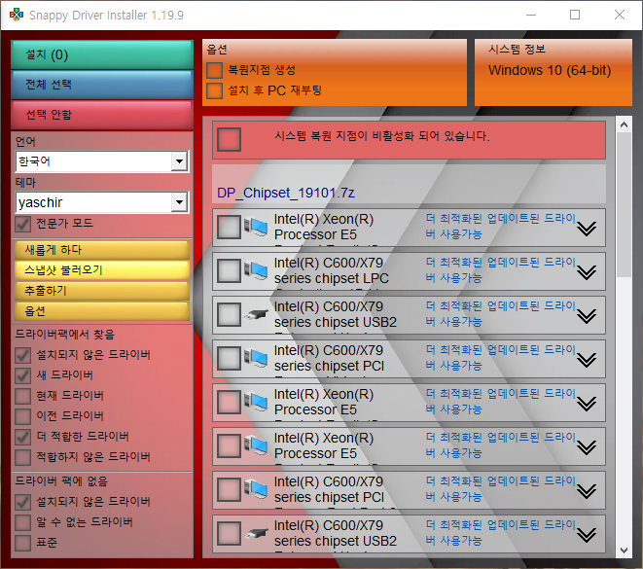
Task: Click the 스냅샷 불러오기 button
Action: click(102, 270)
